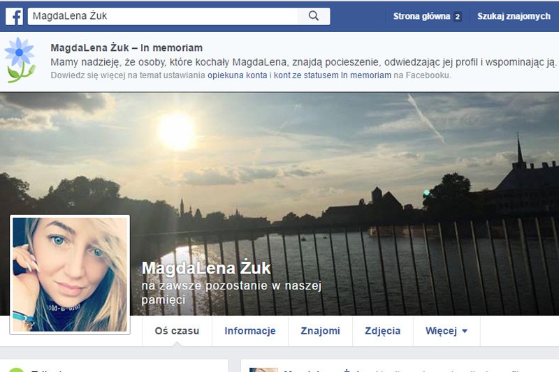Image resolution: width=559 pixels, height=372 pixels.
Task: Click the Facebook logo icon
Action: point(14,16)
